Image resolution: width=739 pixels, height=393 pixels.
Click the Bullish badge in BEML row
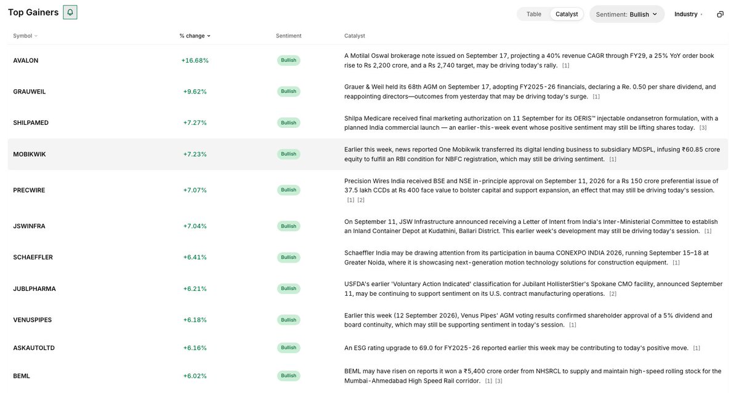[289, 376]
